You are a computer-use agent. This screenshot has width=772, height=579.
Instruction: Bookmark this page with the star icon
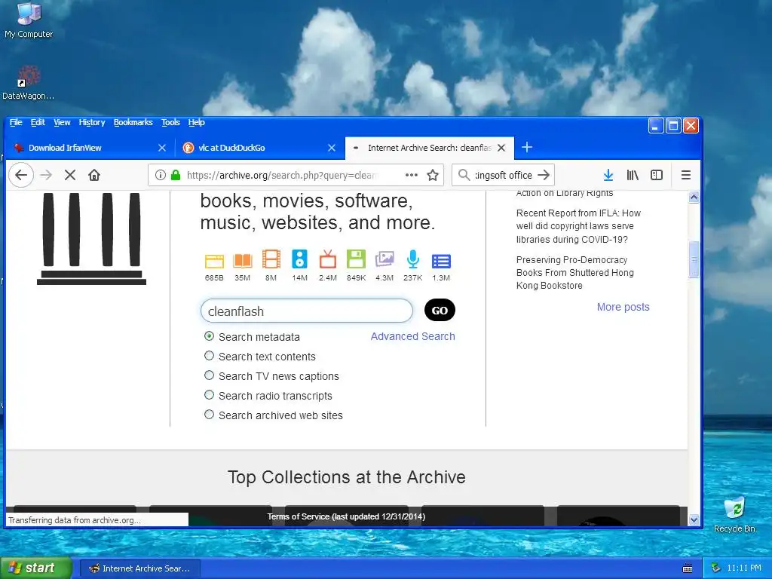(x=433, y=175)
